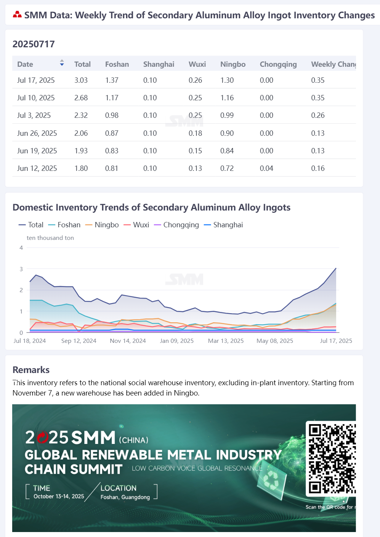Click weekly change value 0.16
The image size is (380, 537).
318,168
